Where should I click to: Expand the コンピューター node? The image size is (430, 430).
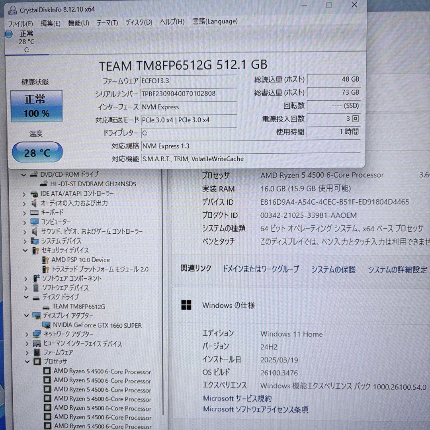25,223
